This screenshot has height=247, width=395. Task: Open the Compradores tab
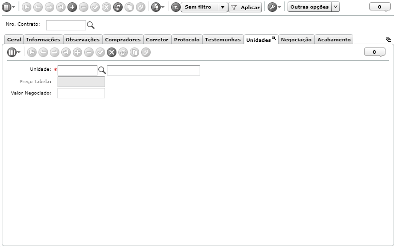(x=123, y=39)
